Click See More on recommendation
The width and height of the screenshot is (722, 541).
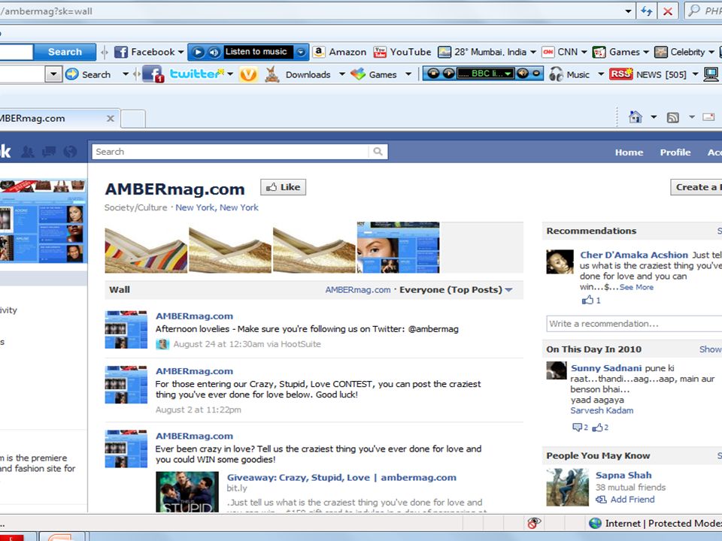pyautogui.click(x=636, y=287)
